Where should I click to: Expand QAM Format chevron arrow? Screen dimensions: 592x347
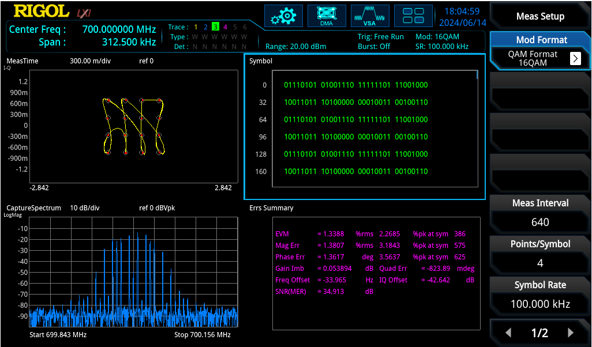point(575,58)
